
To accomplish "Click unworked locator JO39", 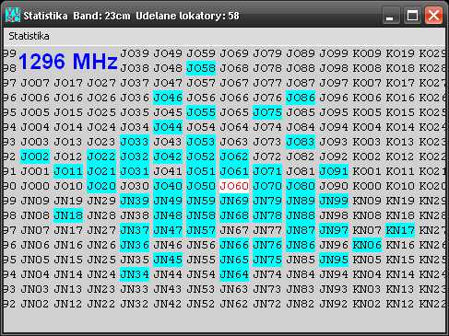I will pyautogui.click(x=135, y=53).
